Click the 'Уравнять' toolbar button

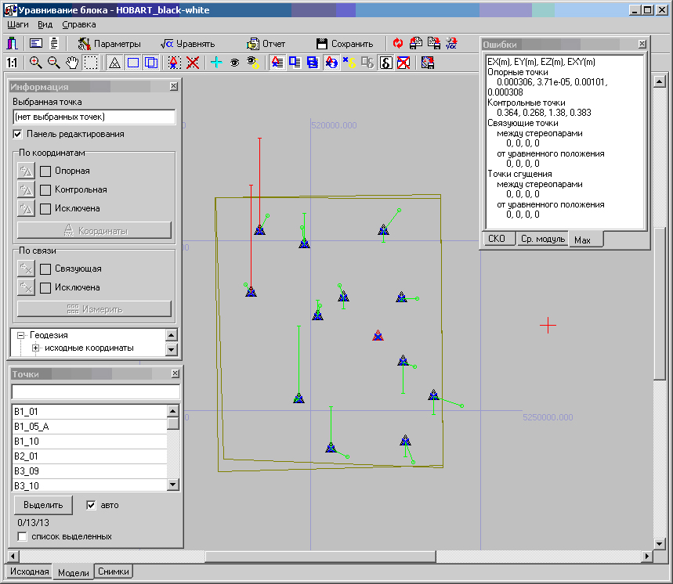pos(187,44)
